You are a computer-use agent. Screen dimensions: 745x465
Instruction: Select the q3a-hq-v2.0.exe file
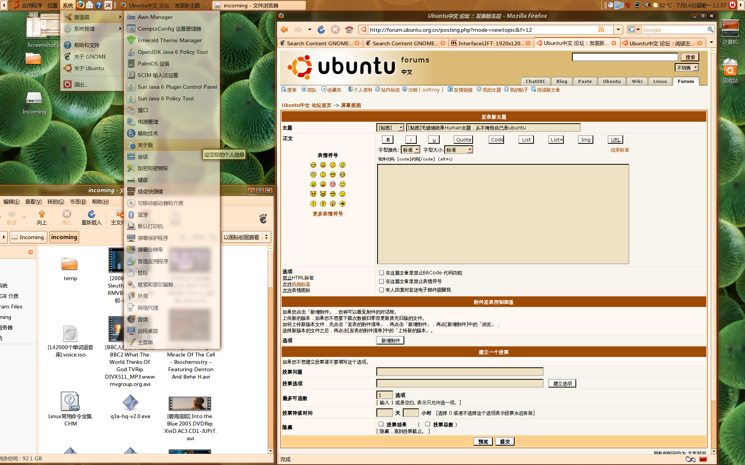click(130, 407)
